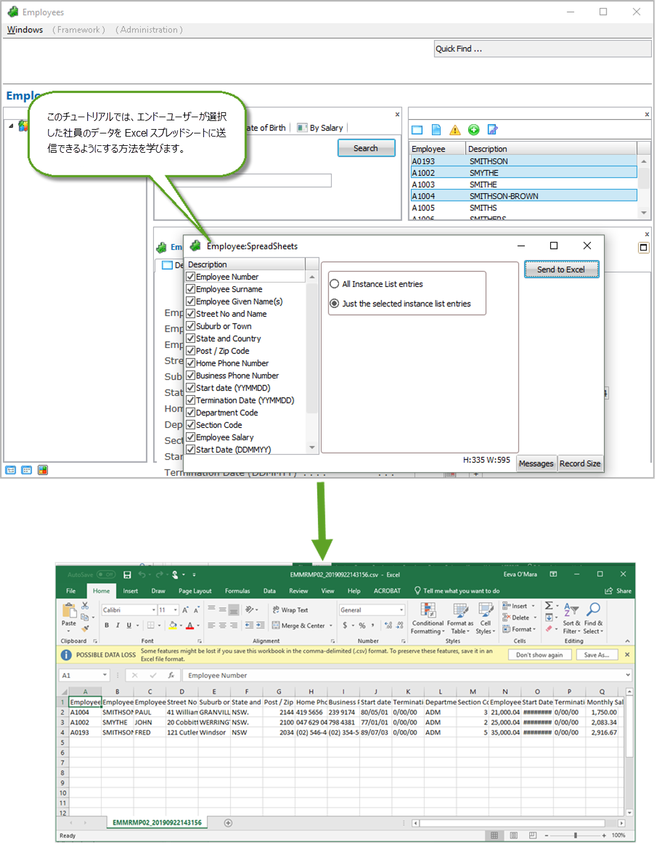Click the Font Color red A icon

(x=190, y=625)
